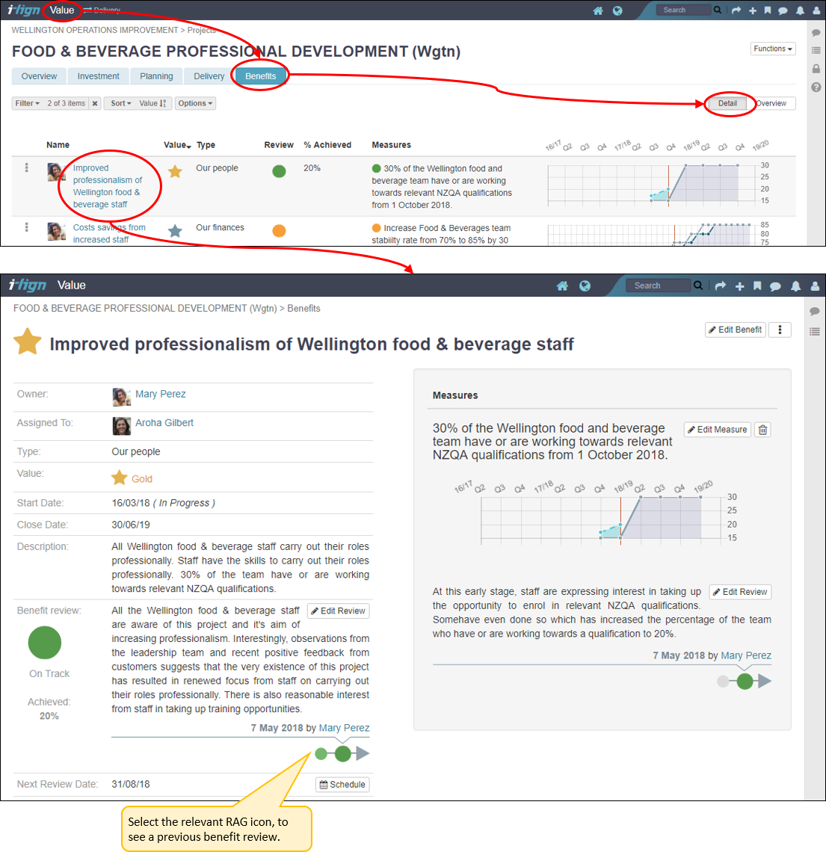Open notifications bell in lower window header
The width and height of the screenshot is (826, 852).
coord(795,285)
